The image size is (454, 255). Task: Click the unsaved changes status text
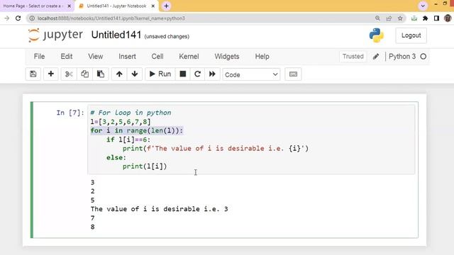[x=167, y=36]
